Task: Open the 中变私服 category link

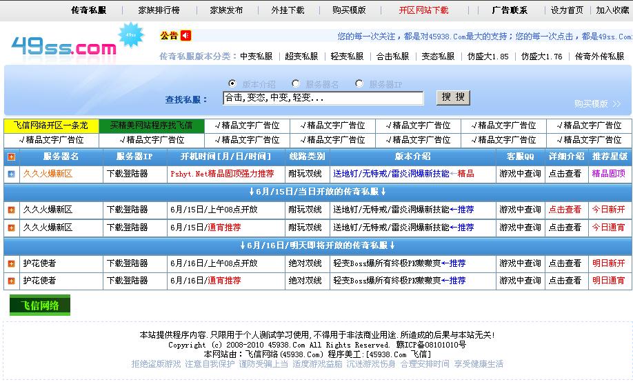Action: pyautogui.click(x=257, y=57)
